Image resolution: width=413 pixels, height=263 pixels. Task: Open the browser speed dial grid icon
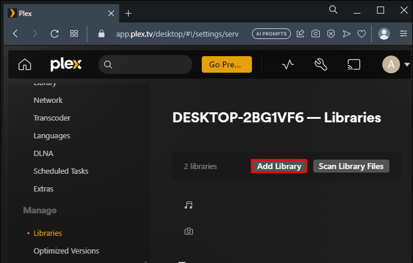click(74, 34)
